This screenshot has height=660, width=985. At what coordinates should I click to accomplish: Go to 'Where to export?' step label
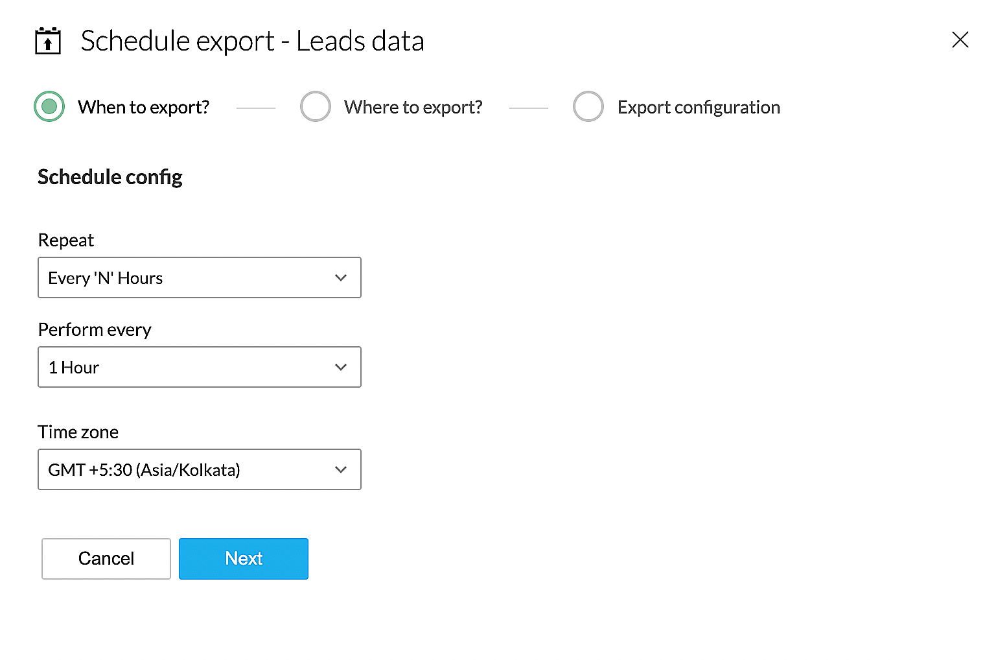[x=413, y=107]
